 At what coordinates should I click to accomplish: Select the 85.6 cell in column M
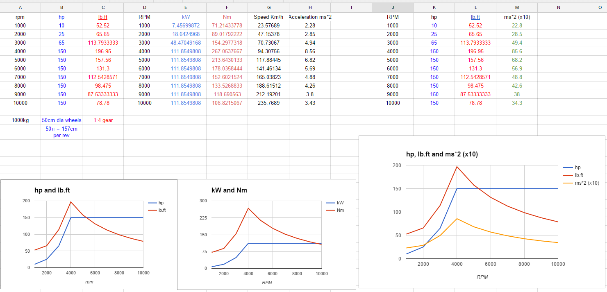517,52
